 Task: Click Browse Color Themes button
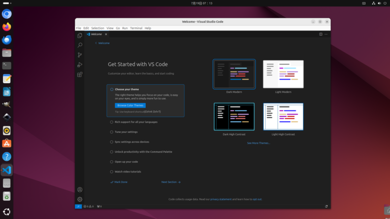(131, 105)
